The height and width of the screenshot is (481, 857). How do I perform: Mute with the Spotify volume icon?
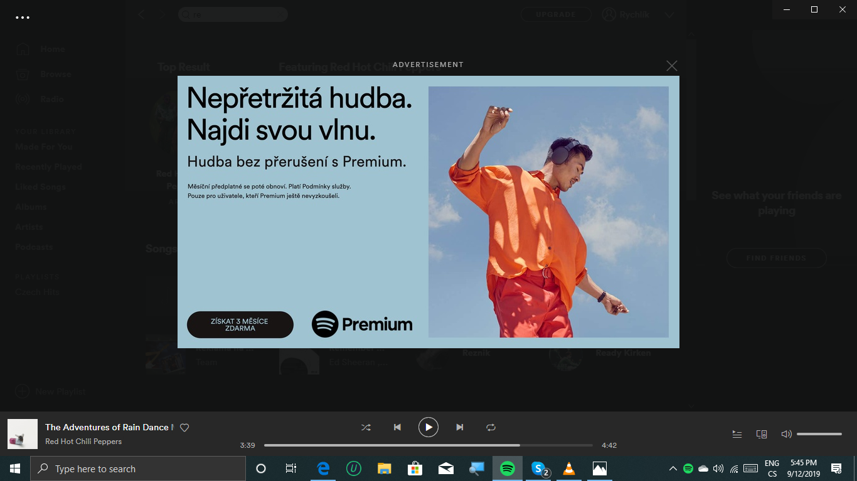pos(786,434)
